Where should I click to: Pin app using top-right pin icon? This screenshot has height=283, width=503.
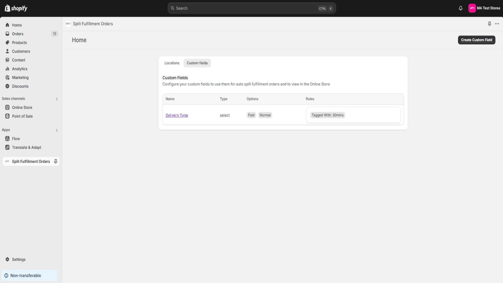point(489,24)
